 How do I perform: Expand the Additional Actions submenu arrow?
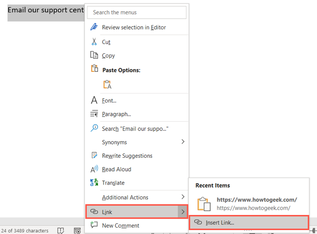[183, 197]
